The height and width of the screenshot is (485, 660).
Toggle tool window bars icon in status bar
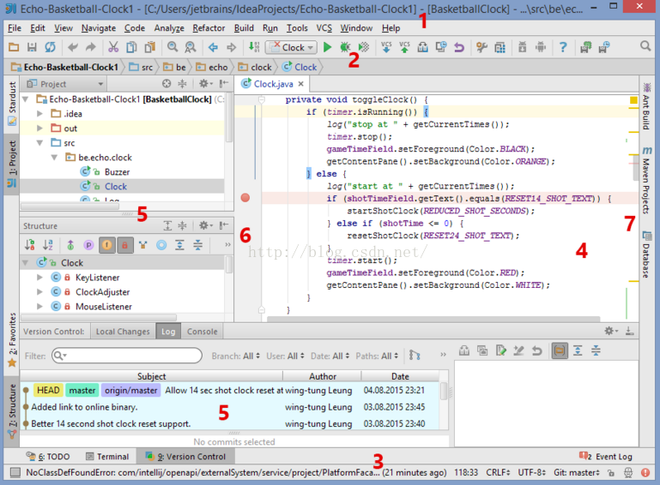click(x=15, y=472)
